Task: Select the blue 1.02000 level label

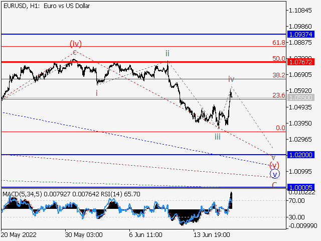Action: 301,155
